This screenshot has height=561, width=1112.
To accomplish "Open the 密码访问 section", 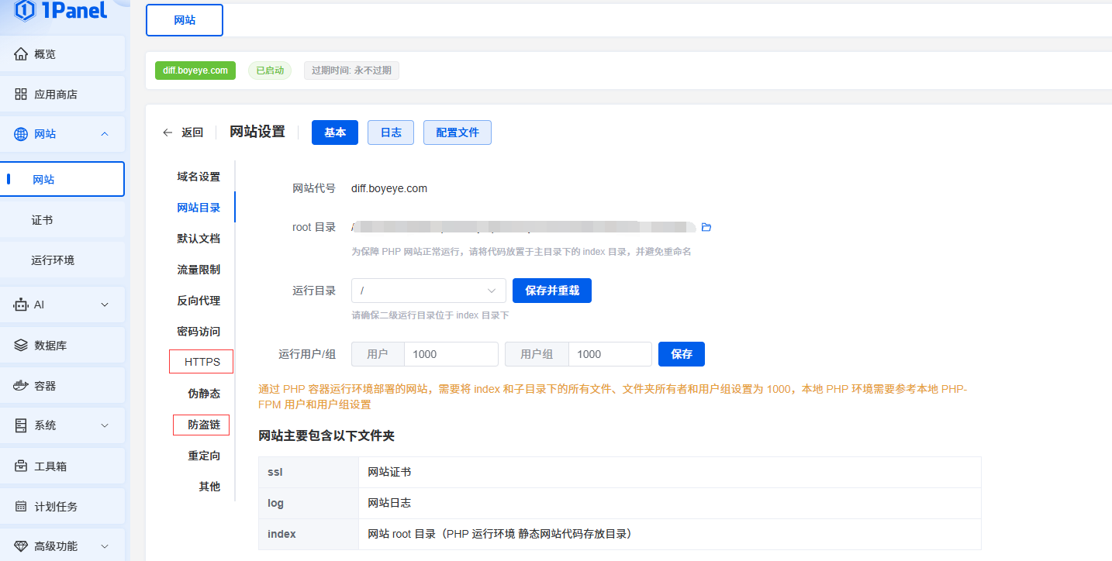I will click(199, 332).
